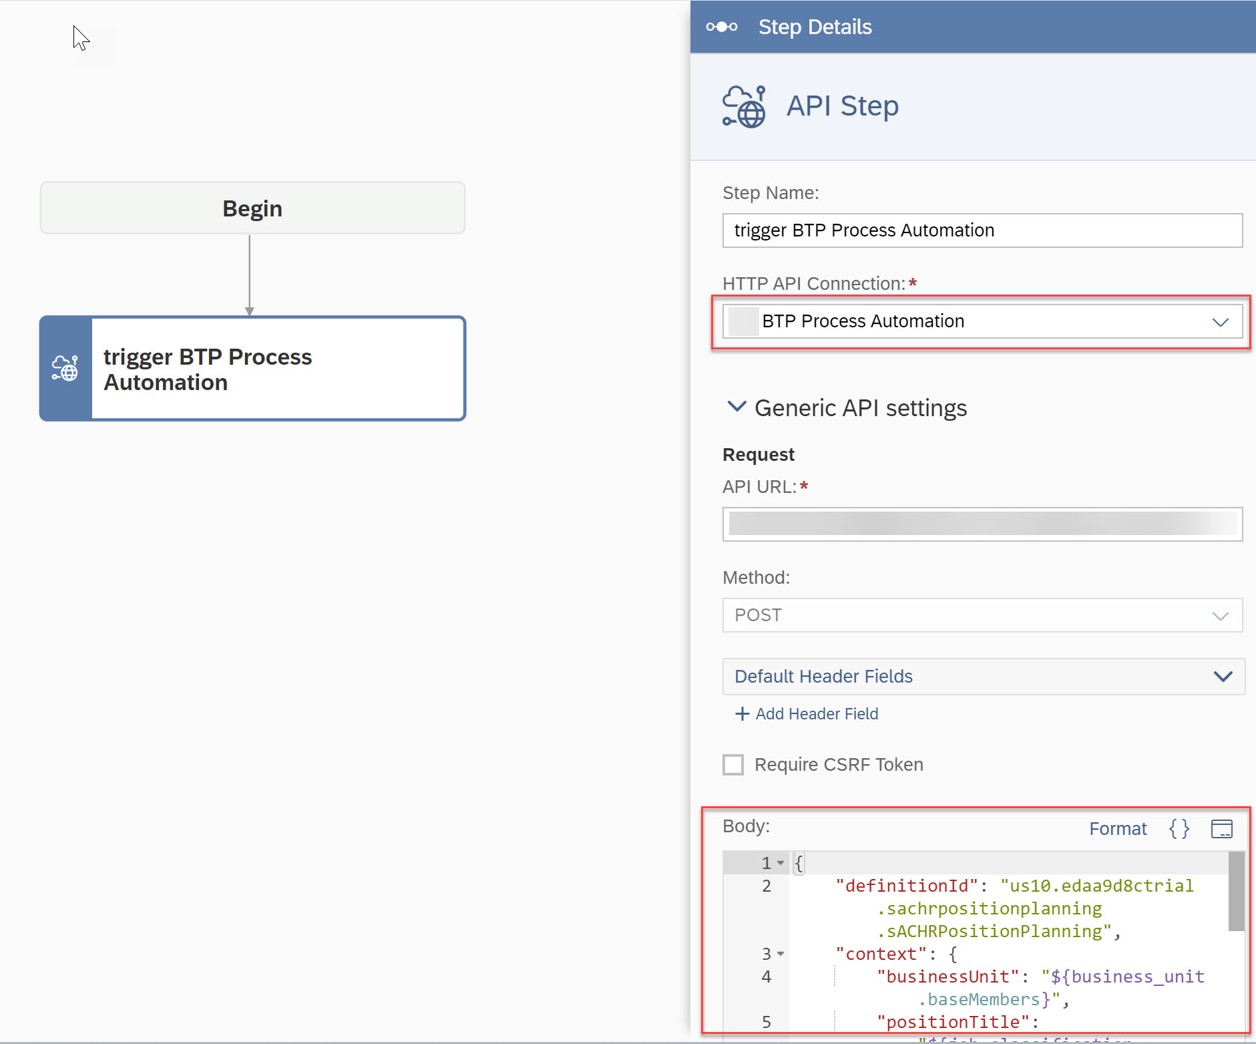This screenshot has height=1044, width=1256.
Task: Collapse the Generic API settings section
Action: point(736,407)
